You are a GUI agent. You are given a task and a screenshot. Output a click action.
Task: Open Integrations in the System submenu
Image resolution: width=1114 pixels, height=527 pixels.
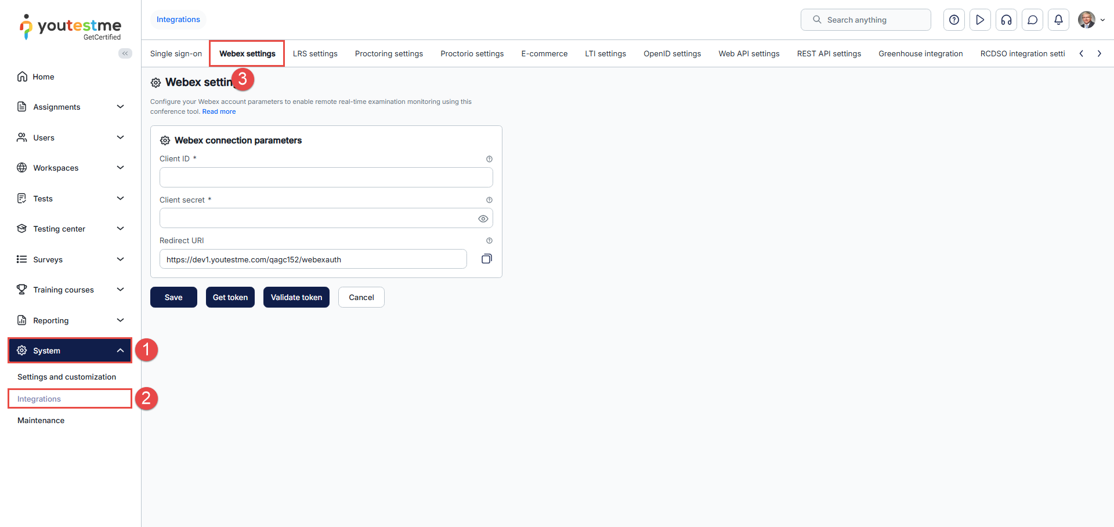pos(70,399)
